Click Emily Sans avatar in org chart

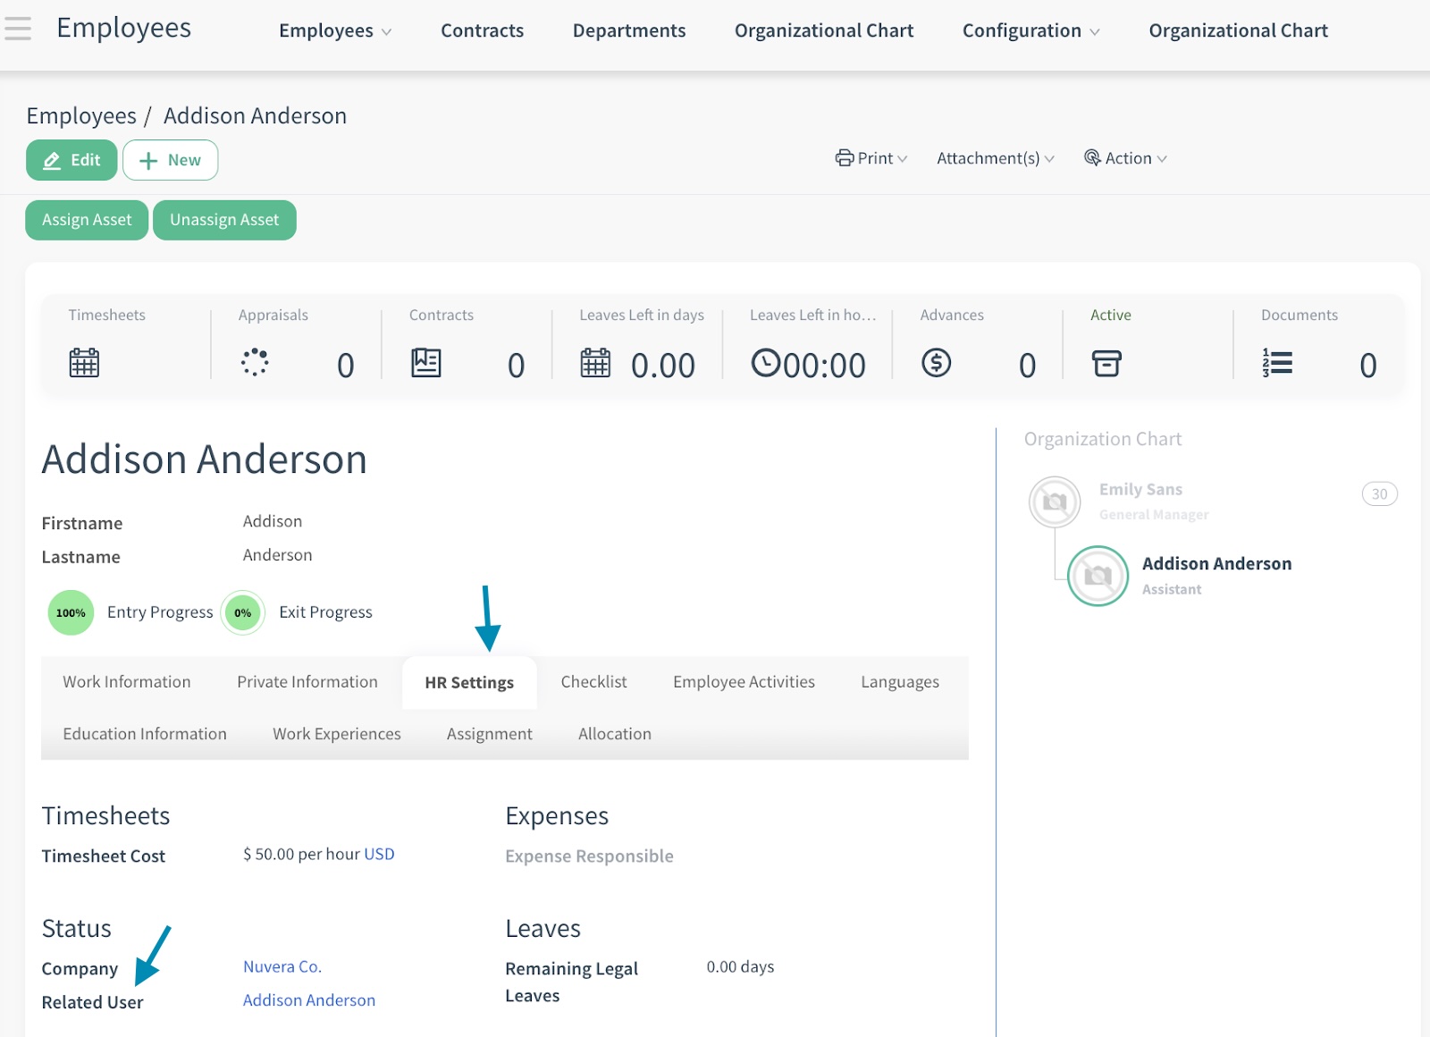(x=1055, y=502)
